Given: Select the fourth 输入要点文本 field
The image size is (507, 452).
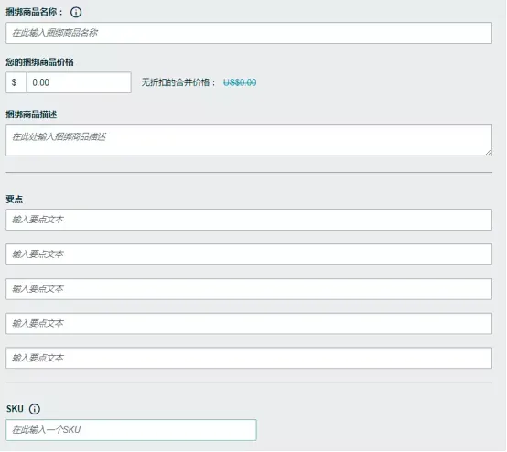Looking at the screenshot, I should tap(249, 324).
